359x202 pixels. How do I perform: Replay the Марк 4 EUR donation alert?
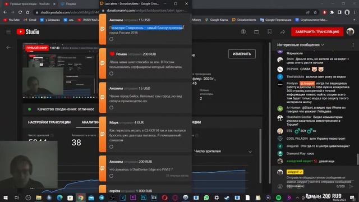pyautogui.click(x=111, y=146)
